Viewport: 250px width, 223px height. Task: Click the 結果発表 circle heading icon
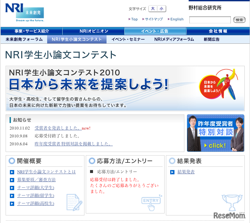[x=172, y=161]
